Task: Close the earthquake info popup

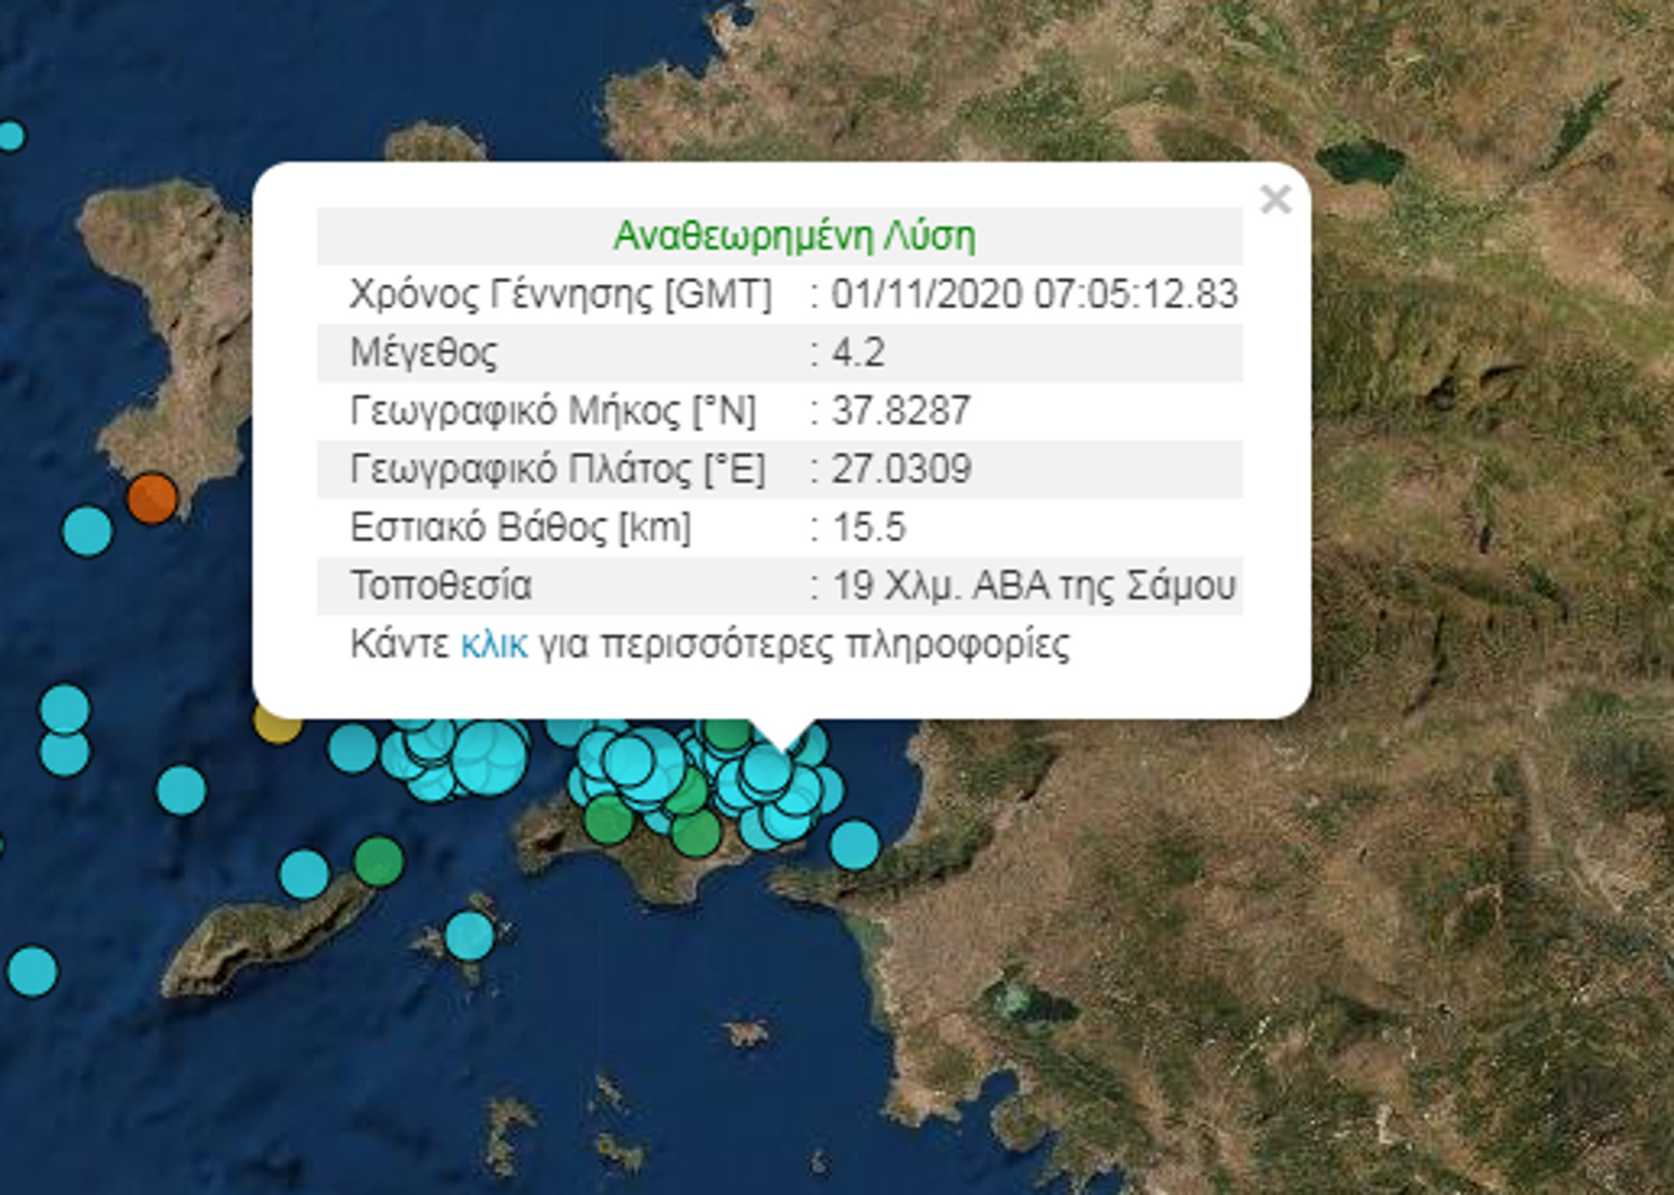Action: pos(1275,199)
